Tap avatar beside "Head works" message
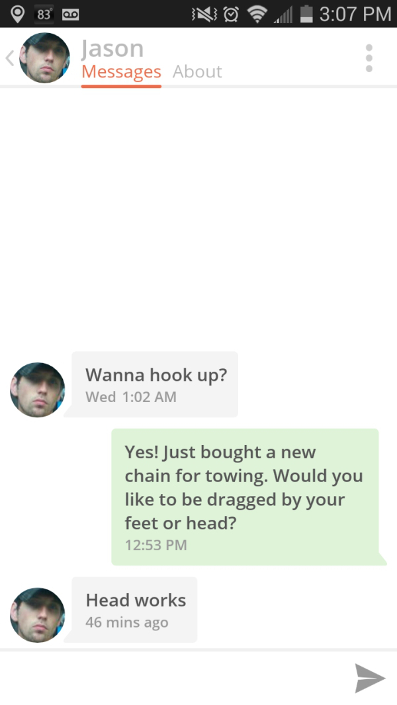The image size is (397, 705). pos(37,615)
